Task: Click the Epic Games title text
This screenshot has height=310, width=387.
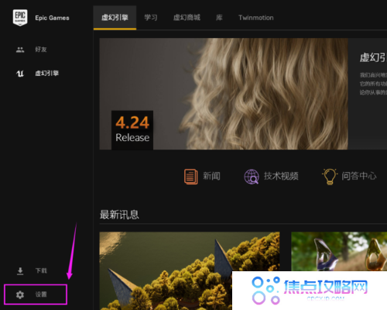Action: pyautogui.click(x=52, y=18)
